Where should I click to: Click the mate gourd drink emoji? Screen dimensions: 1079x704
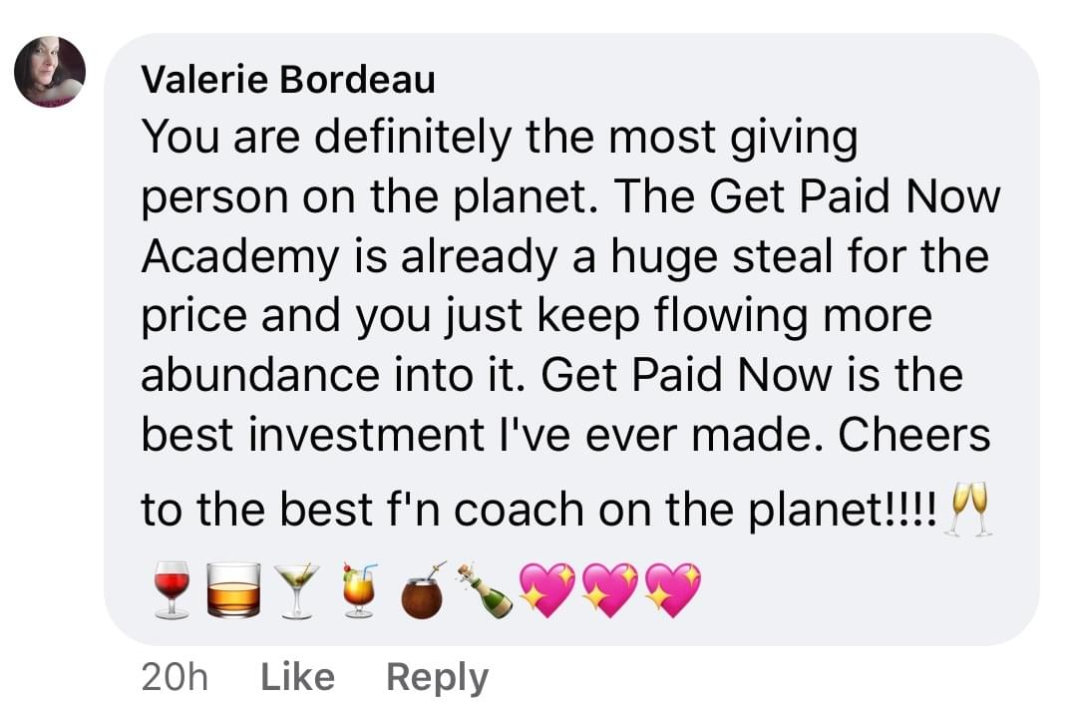(421, 591)
